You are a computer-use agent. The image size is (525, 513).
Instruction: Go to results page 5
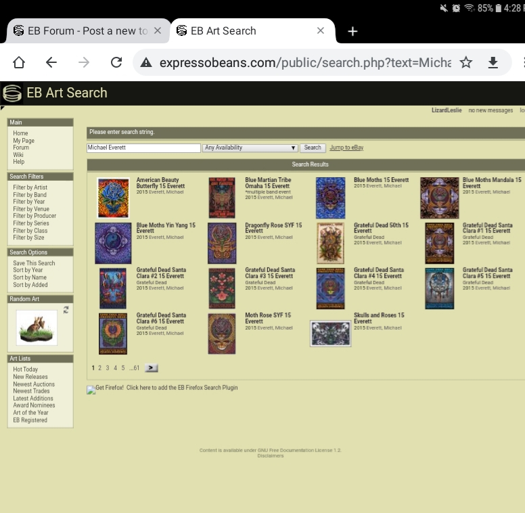[x=123, y=368]
